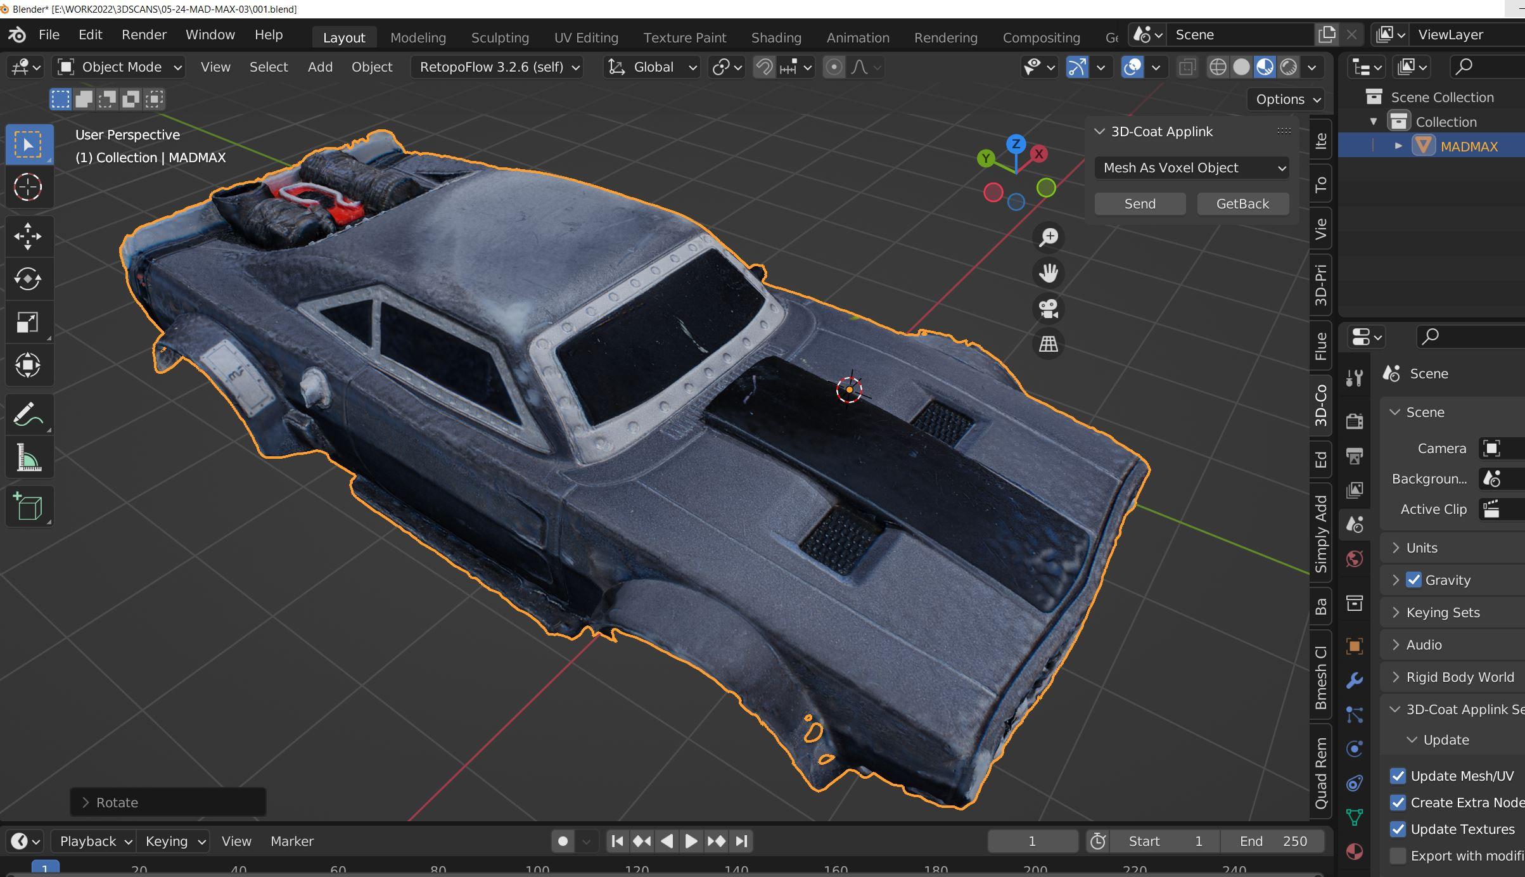Open the viewport Options dropdown
This screenshot has width=1525, height=877.
point(1287,99)
